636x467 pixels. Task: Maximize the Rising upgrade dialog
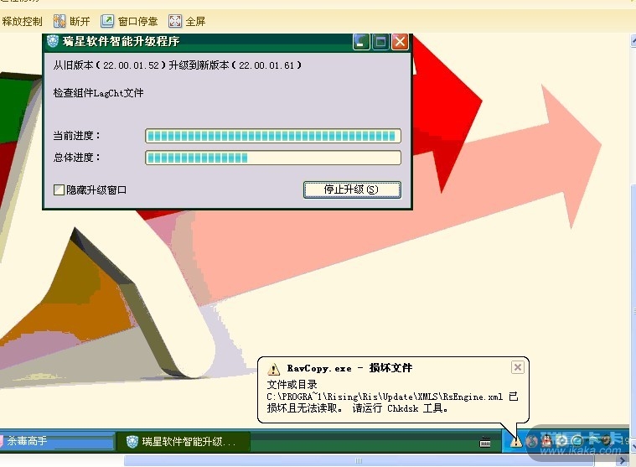[380, 41]
